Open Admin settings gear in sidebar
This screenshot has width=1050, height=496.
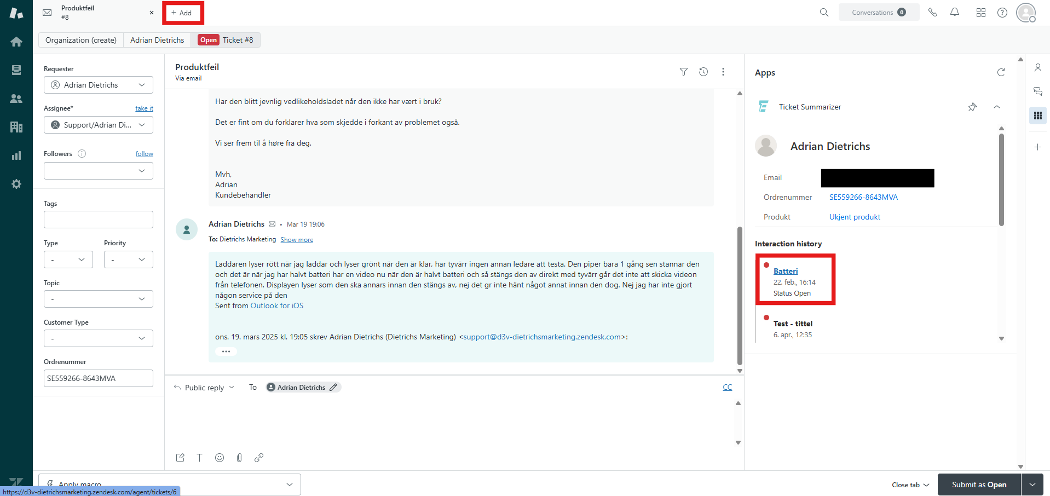pos(16,184)
